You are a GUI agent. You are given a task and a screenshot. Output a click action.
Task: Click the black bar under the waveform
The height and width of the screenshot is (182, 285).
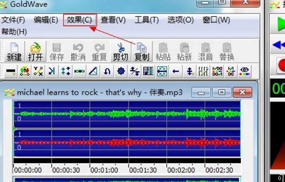point(127,161)
